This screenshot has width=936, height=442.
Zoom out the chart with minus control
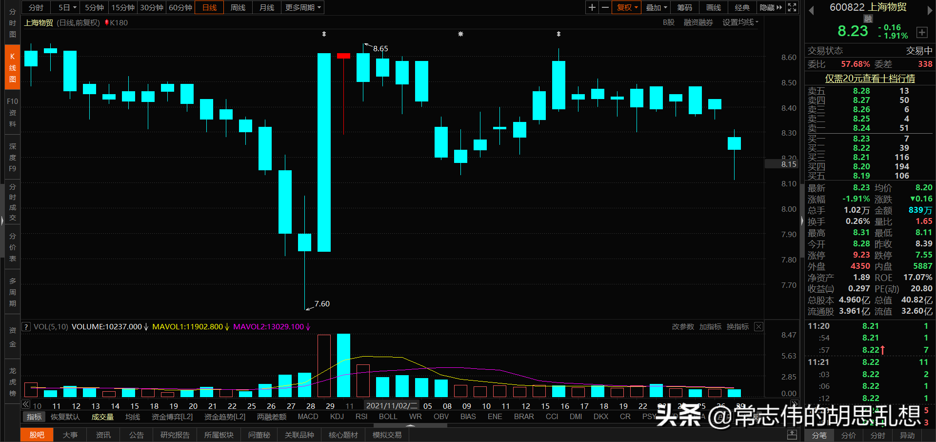(605, 7)
